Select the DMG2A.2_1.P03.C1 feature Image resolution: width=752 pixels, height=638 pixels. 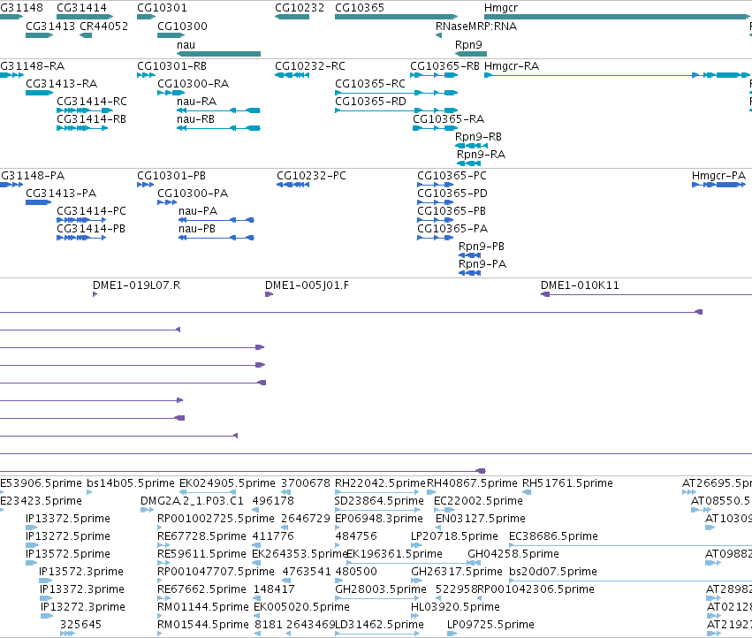tap(148, 510)
